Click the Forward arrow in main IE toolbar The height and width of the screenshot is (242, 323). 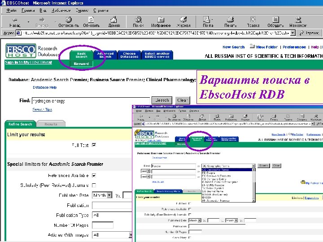tap(42, 20)
